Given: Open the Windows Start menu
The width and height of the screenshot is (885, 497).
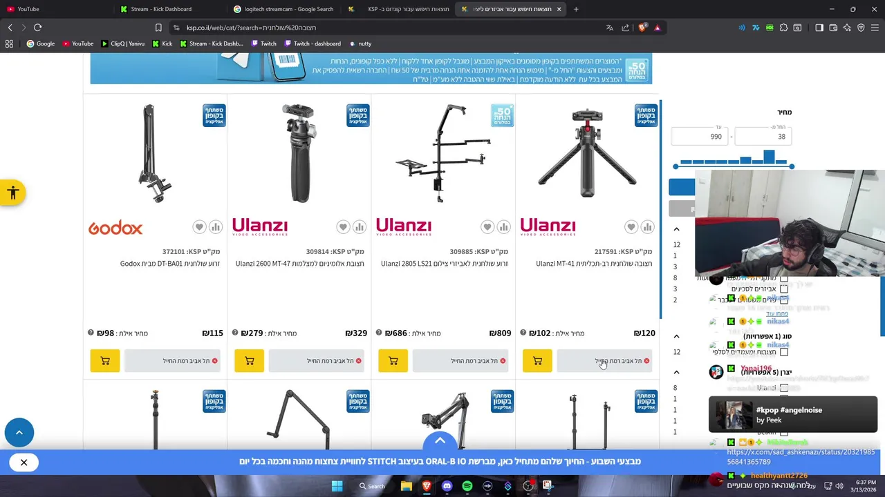Looking at the screenshot, I should (337, 486).
